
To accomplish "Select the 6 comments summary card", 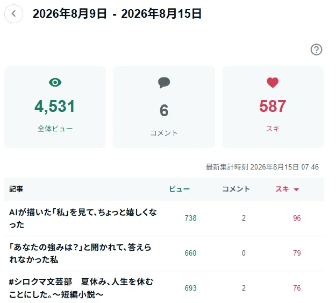I will click(x=164, y=107).
